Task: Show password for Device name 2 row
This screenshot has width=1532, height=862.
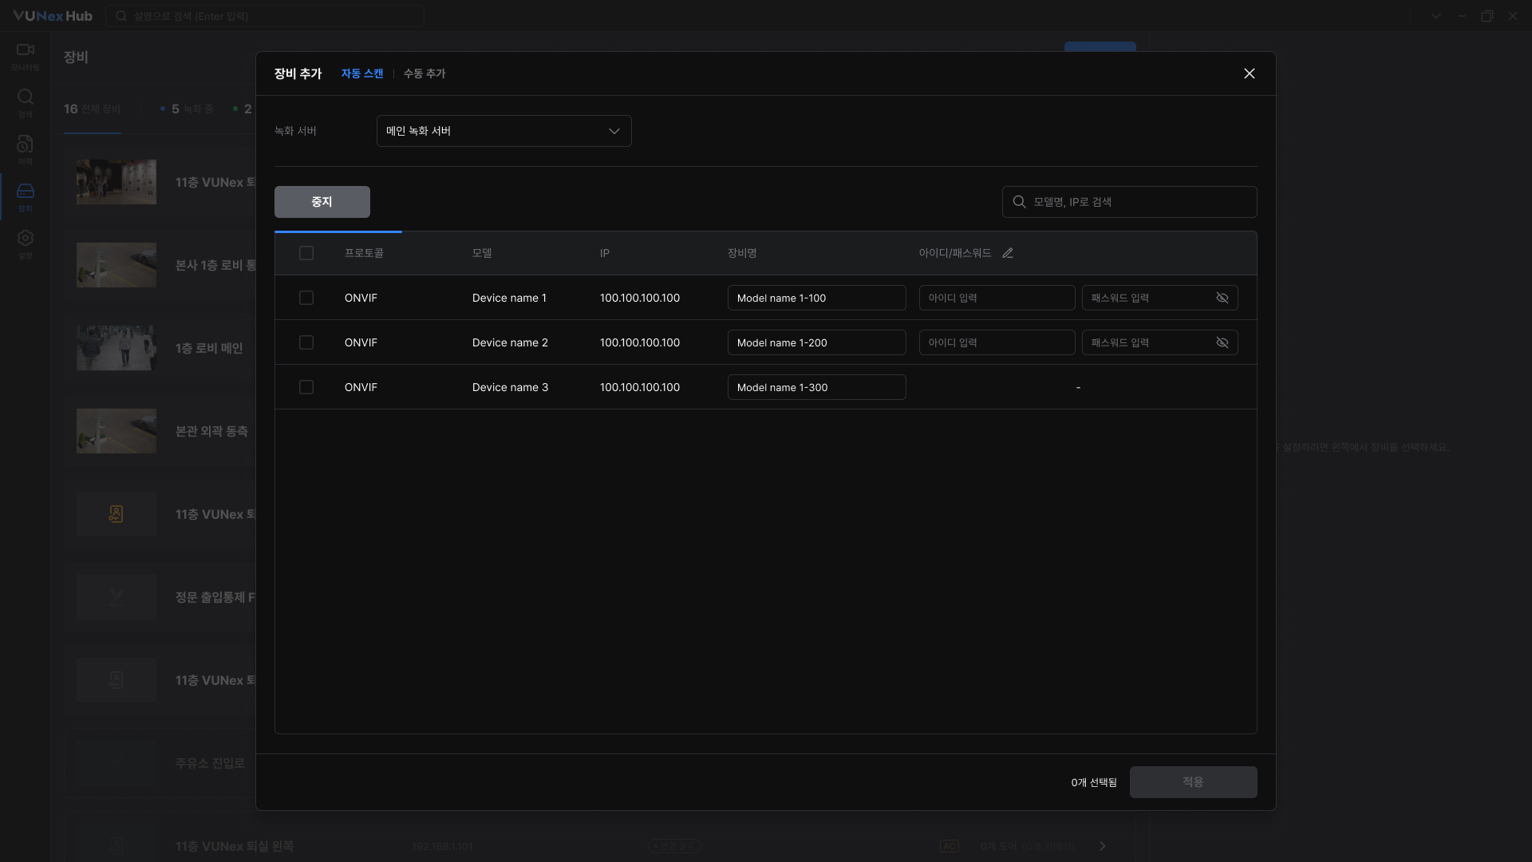Action: [1222, 342]
